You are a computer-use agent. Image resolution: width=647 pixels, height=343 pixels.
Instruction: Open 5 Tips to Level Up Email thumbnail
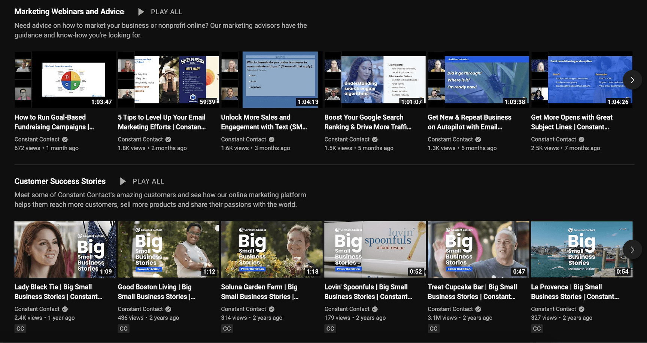[168, 80]
